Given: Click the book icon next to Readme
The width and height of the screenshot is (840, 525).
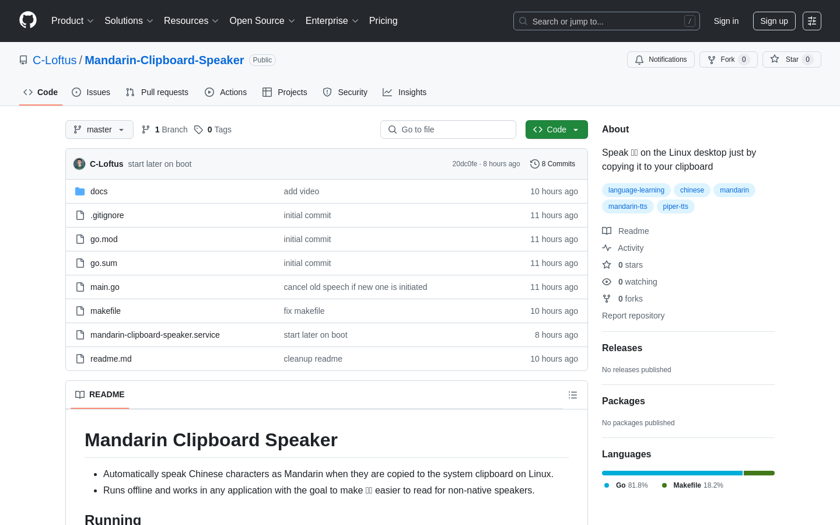Looking at the screenshot, I should (x=607, y=231).
